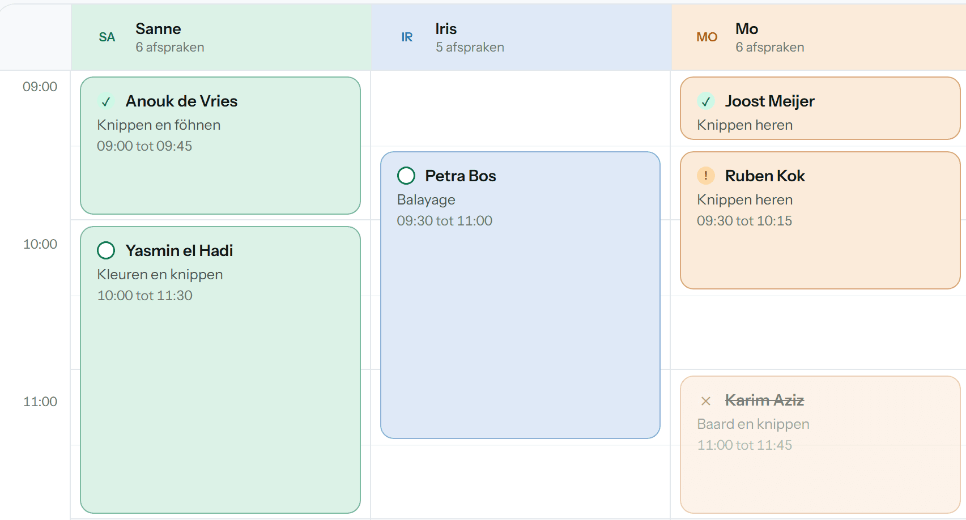Screen dimensions: 966x520
Task: Open the Petra Bos Balayage appointment
Action: [x=520, y=295]
